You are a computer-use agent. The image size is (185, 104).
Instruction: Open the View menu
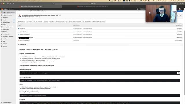click(16, 1)
